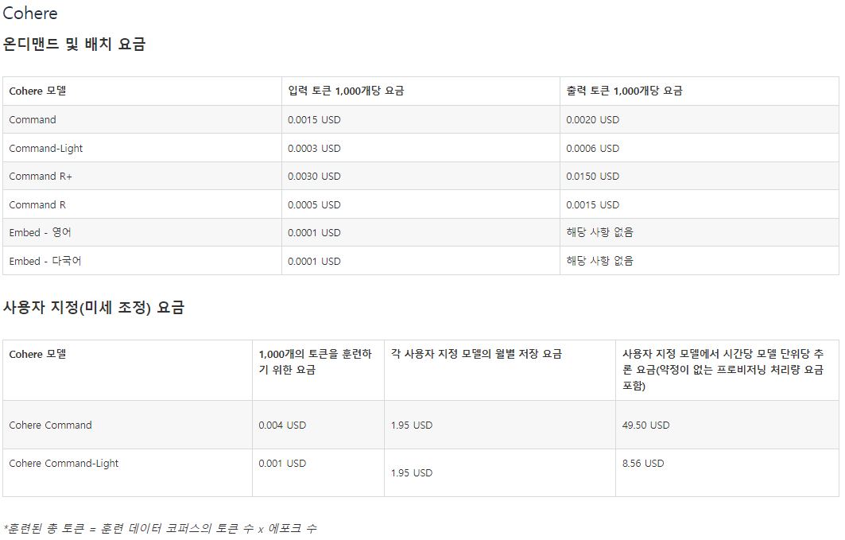Select the 'Cohere Command' fine-tuning row name
The width and height of the screenshot is (845, 540).
(x=50, y=425)
